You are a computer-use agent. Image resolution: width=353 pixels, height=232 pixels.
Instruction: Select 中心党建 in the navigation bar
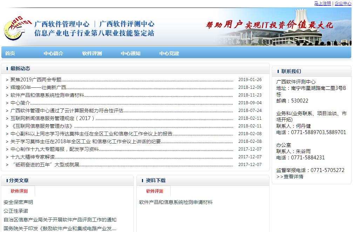point(169,53)
